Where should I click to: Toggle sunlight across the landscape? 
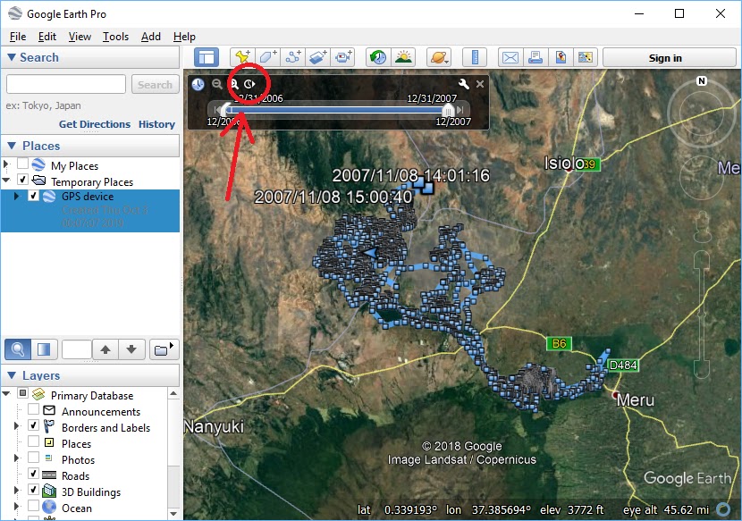click(x=404, y=57)
